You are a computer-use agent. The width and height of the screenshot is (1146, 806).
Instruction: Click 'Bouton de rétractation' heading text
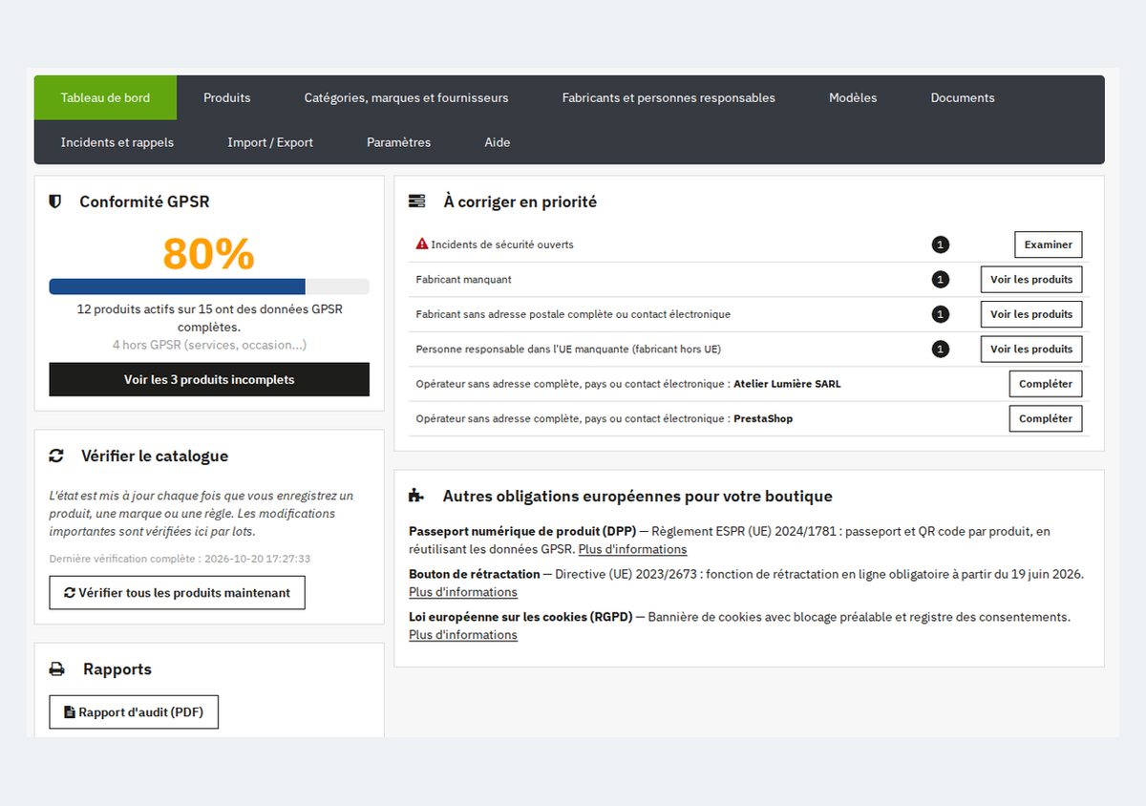[x=474, y=574]
